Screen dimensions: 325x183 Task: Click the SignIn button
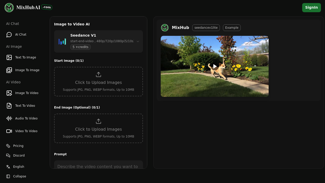click(x=311, y=7)
